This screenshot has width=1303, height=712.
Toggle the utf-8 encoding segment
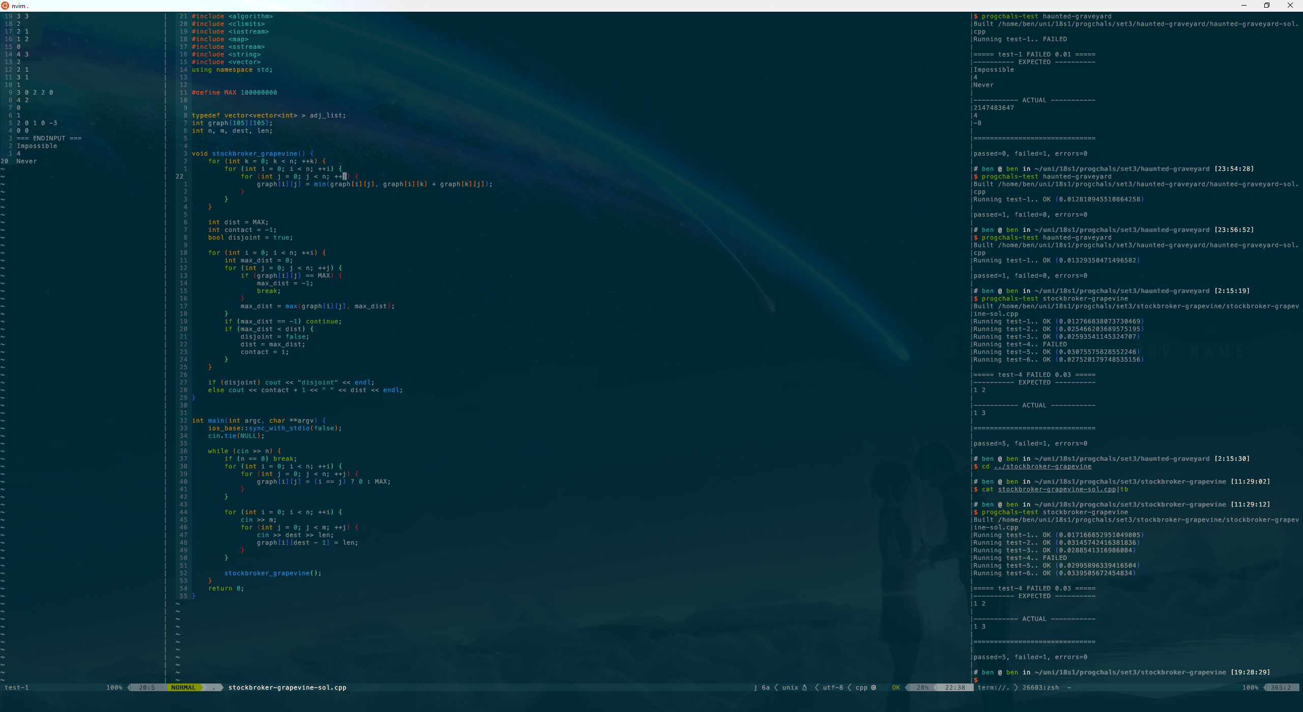click(x=833, y=688)
